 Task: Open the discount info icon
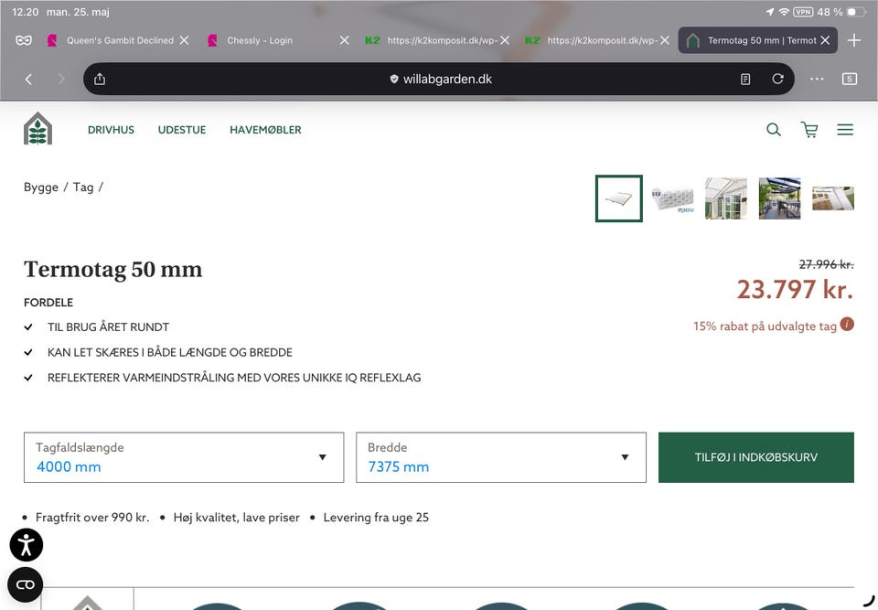click(x=847, y=325)
